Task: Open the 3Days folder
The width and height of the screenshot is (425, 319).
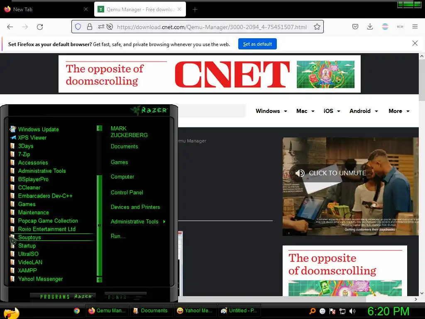Action: tap(26, 146)
